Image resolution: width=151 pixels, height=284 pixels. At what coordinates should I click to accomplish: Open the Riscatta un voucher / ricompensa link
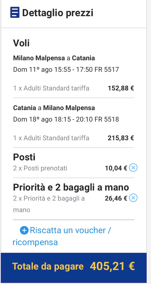pos(62,236)
